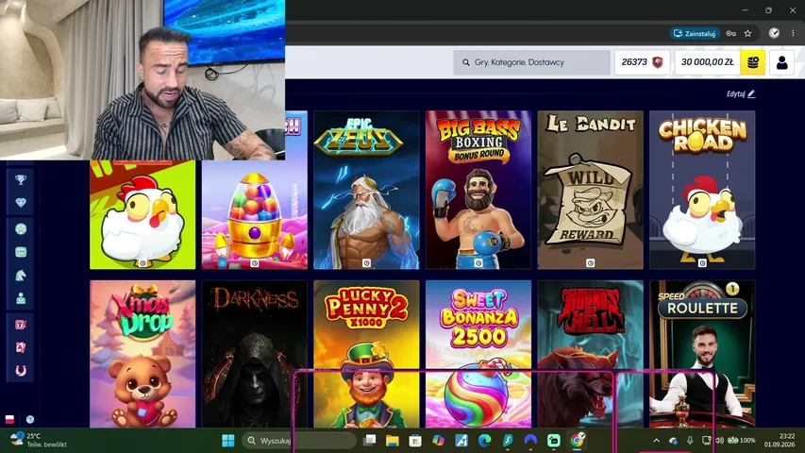
Task: Click the pencil icon beside Edytuj
Action: 751,94
